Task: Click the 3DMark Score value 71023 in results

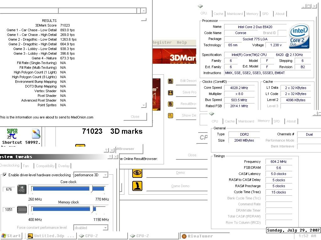Action: pyautogui.click(x=65, y=25)
